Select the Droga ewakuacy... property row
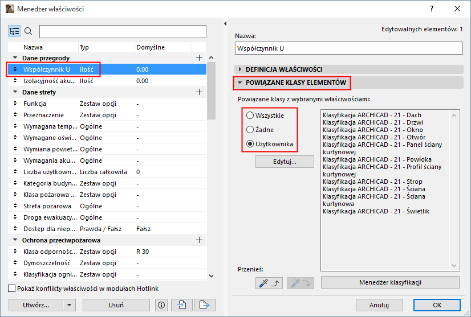 [107, 217]
